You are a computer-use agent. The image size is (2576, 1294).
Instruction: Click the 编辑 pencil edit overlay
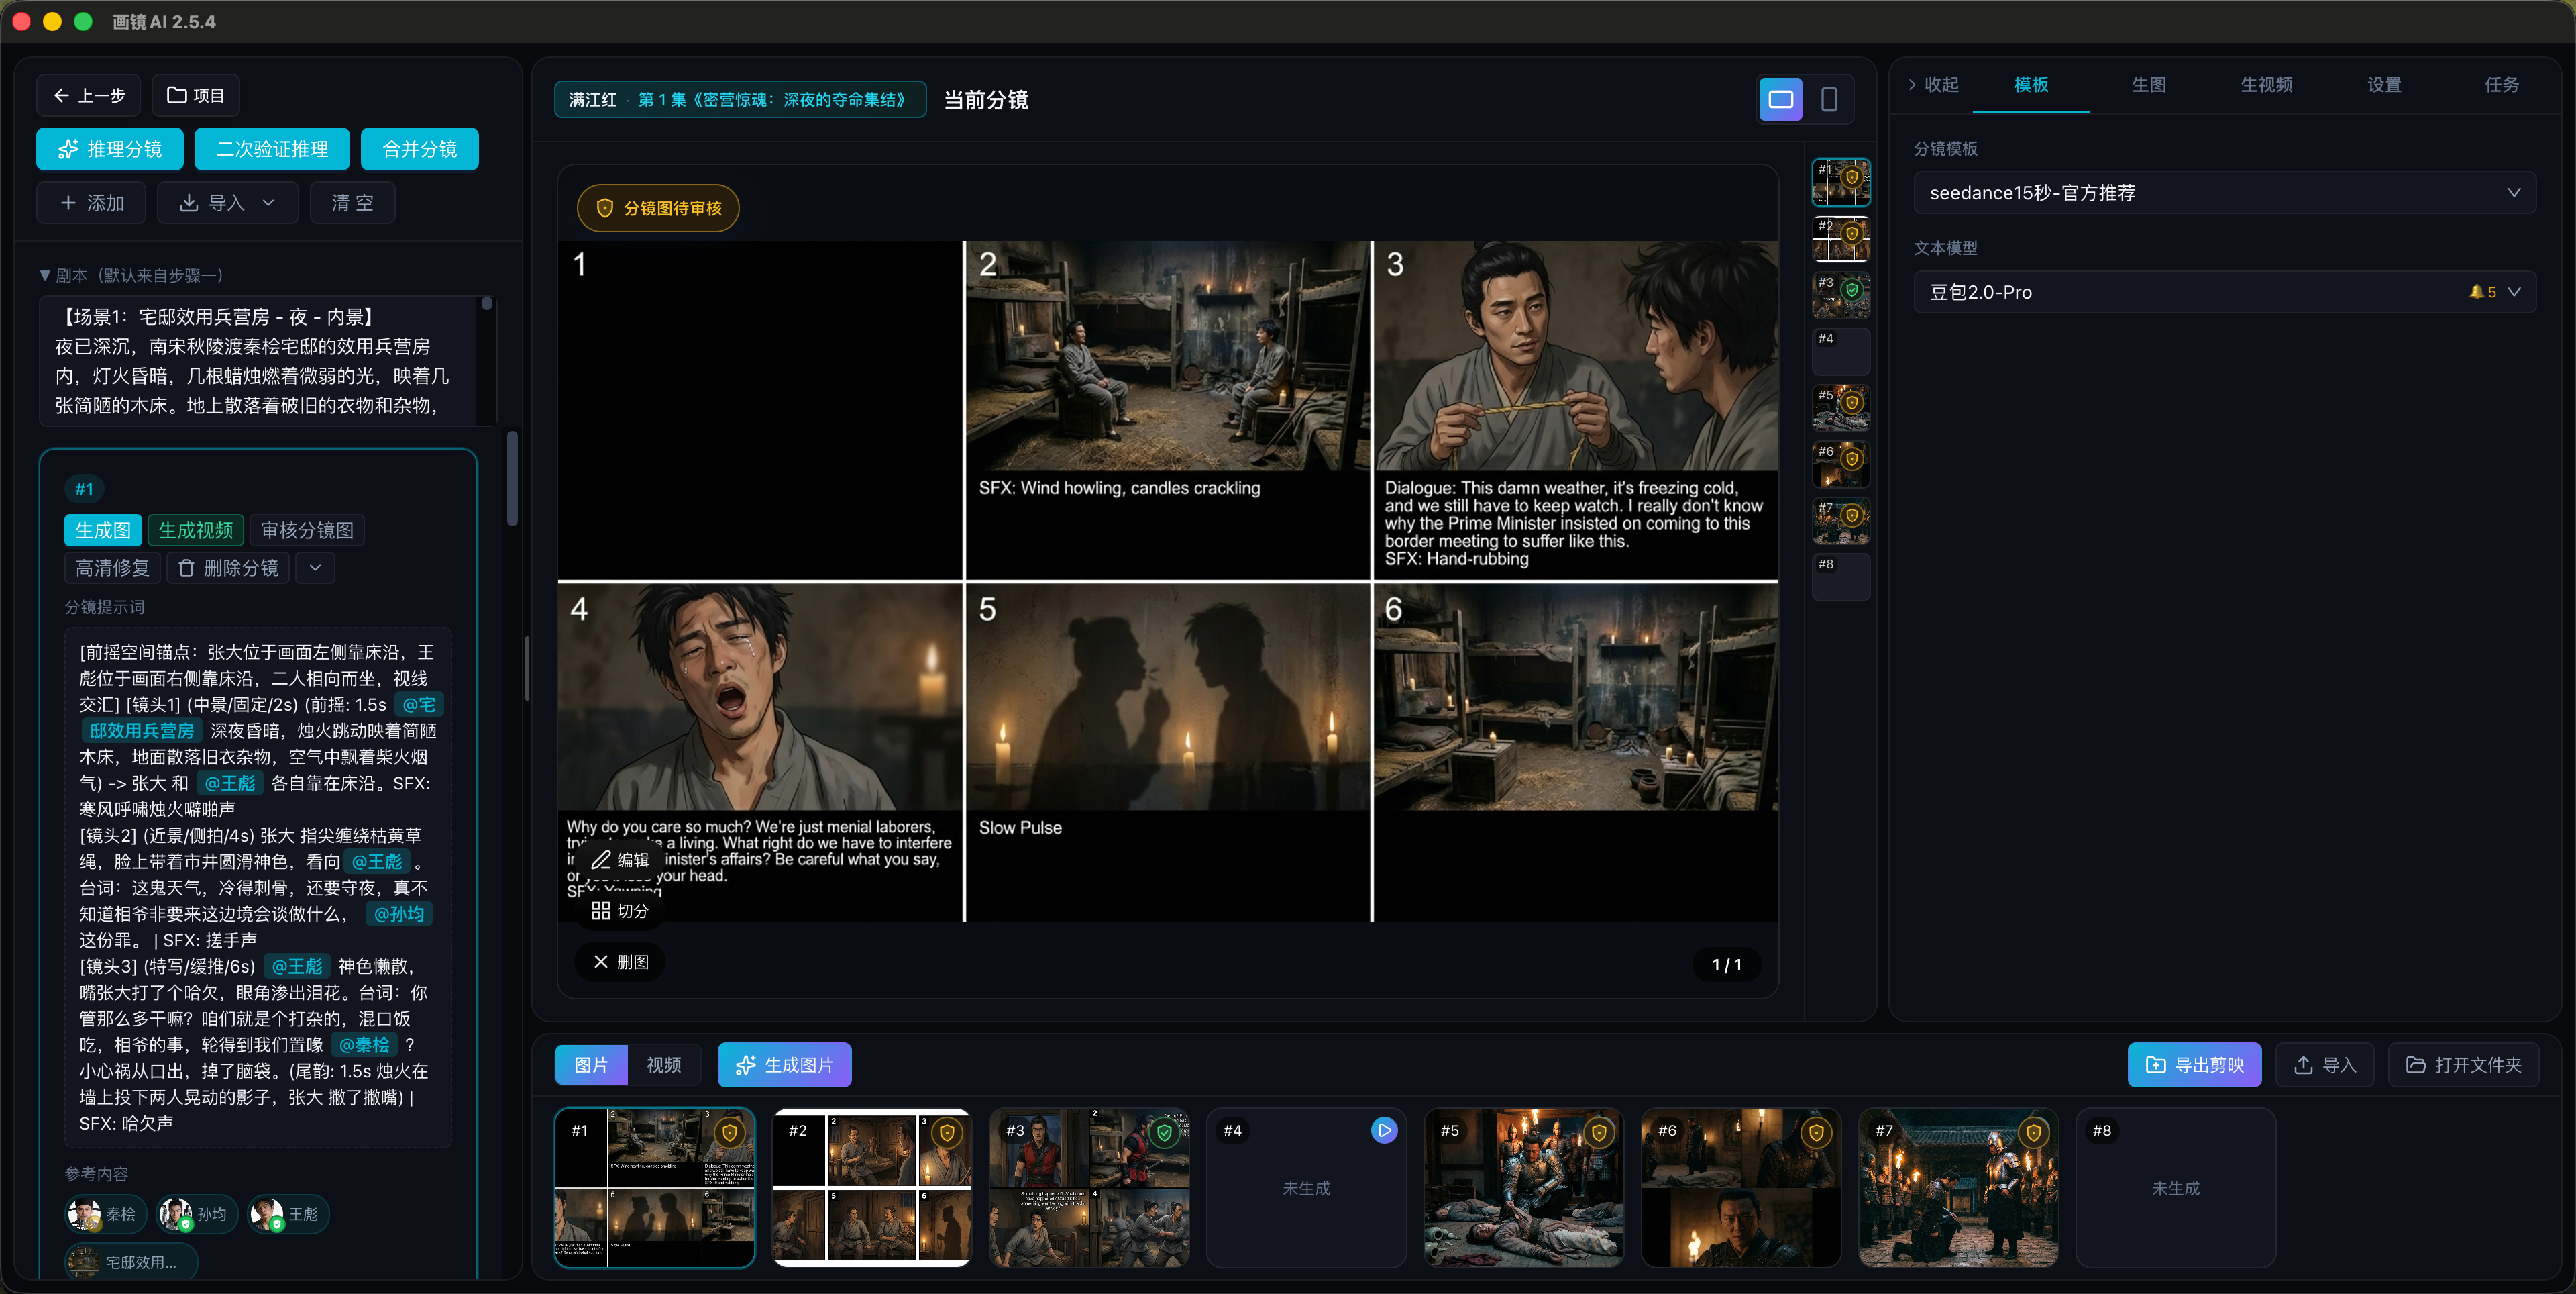(x=620, y=860)
